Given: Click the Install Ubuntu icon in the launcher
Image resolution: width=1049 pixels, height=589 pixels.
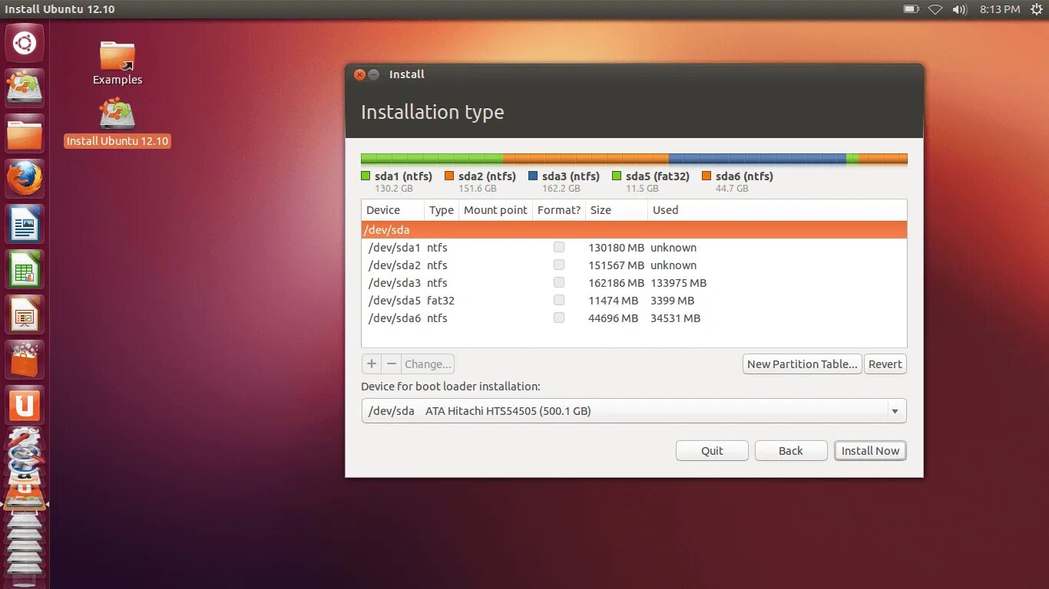Looking at the screenshot, I should pos(25,88).
